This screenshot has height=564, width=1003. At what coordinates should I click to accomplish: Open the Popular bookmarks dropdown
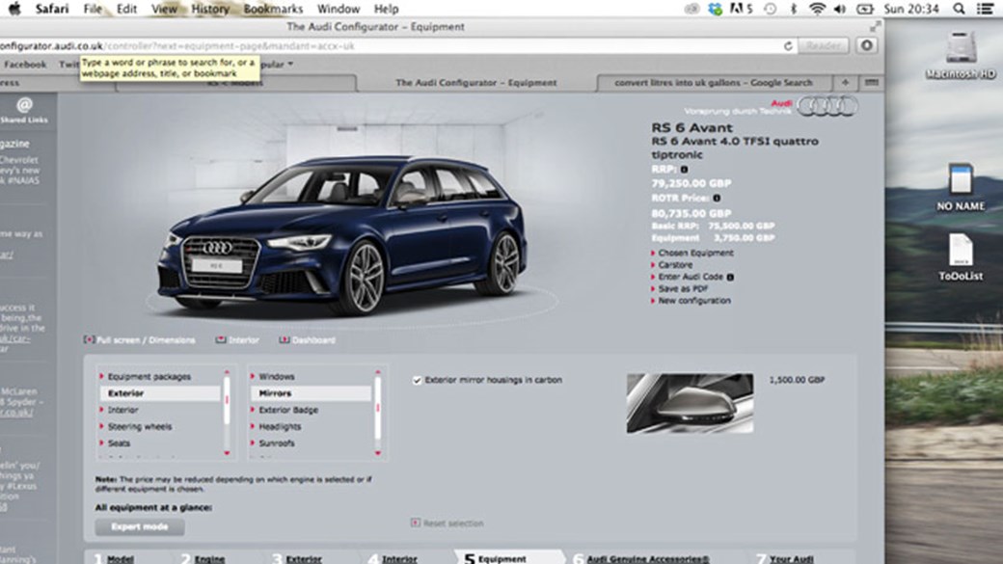coord(277,64)
